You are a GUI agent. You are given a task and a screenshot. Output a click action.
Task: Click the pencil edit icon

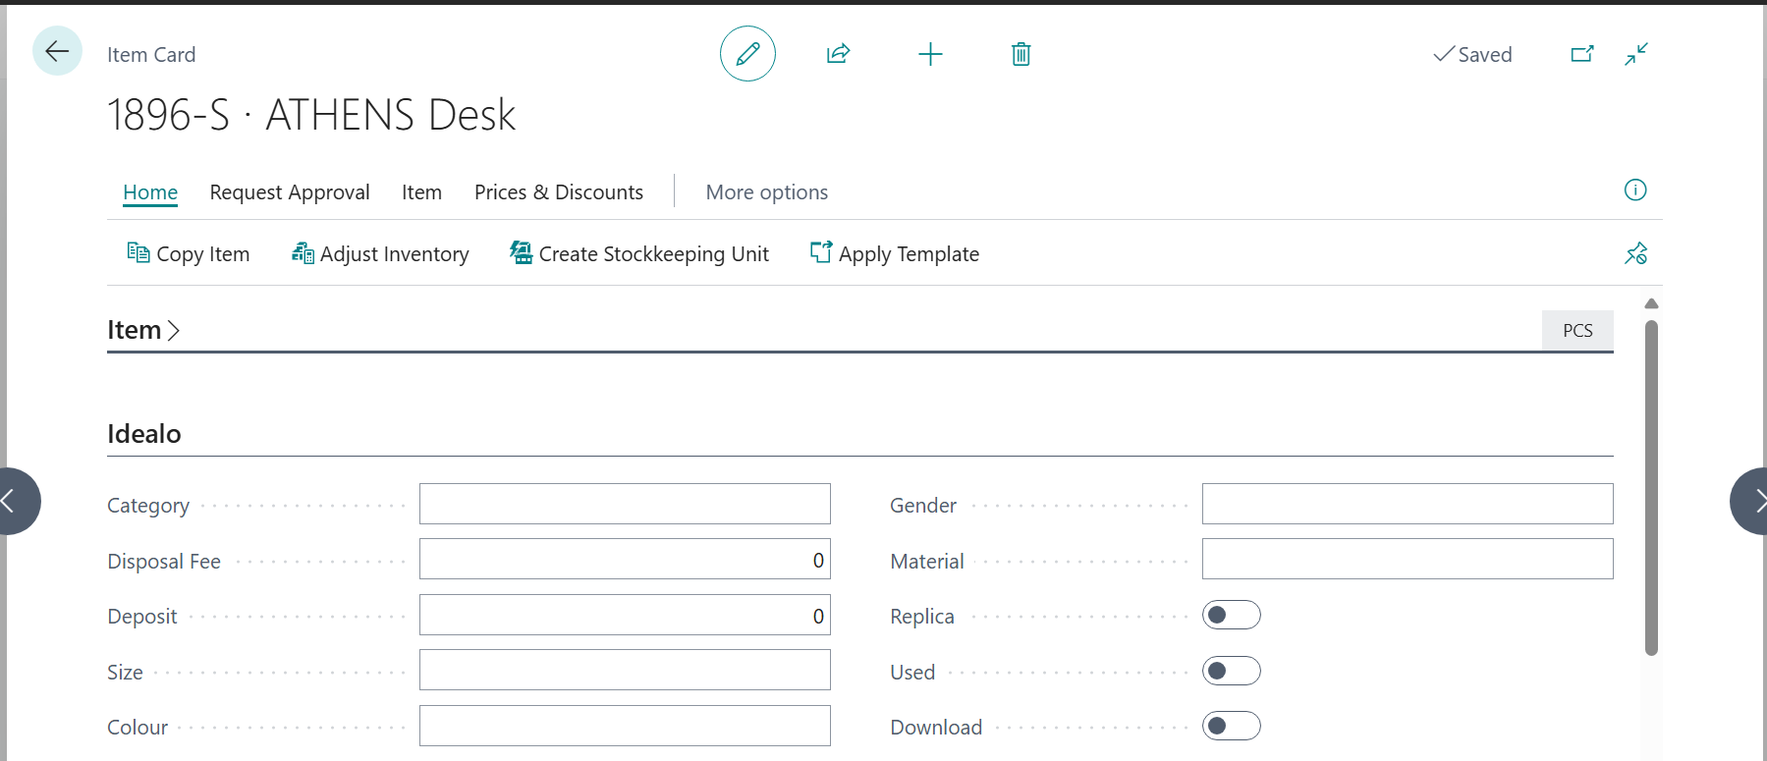click(747, 54)
